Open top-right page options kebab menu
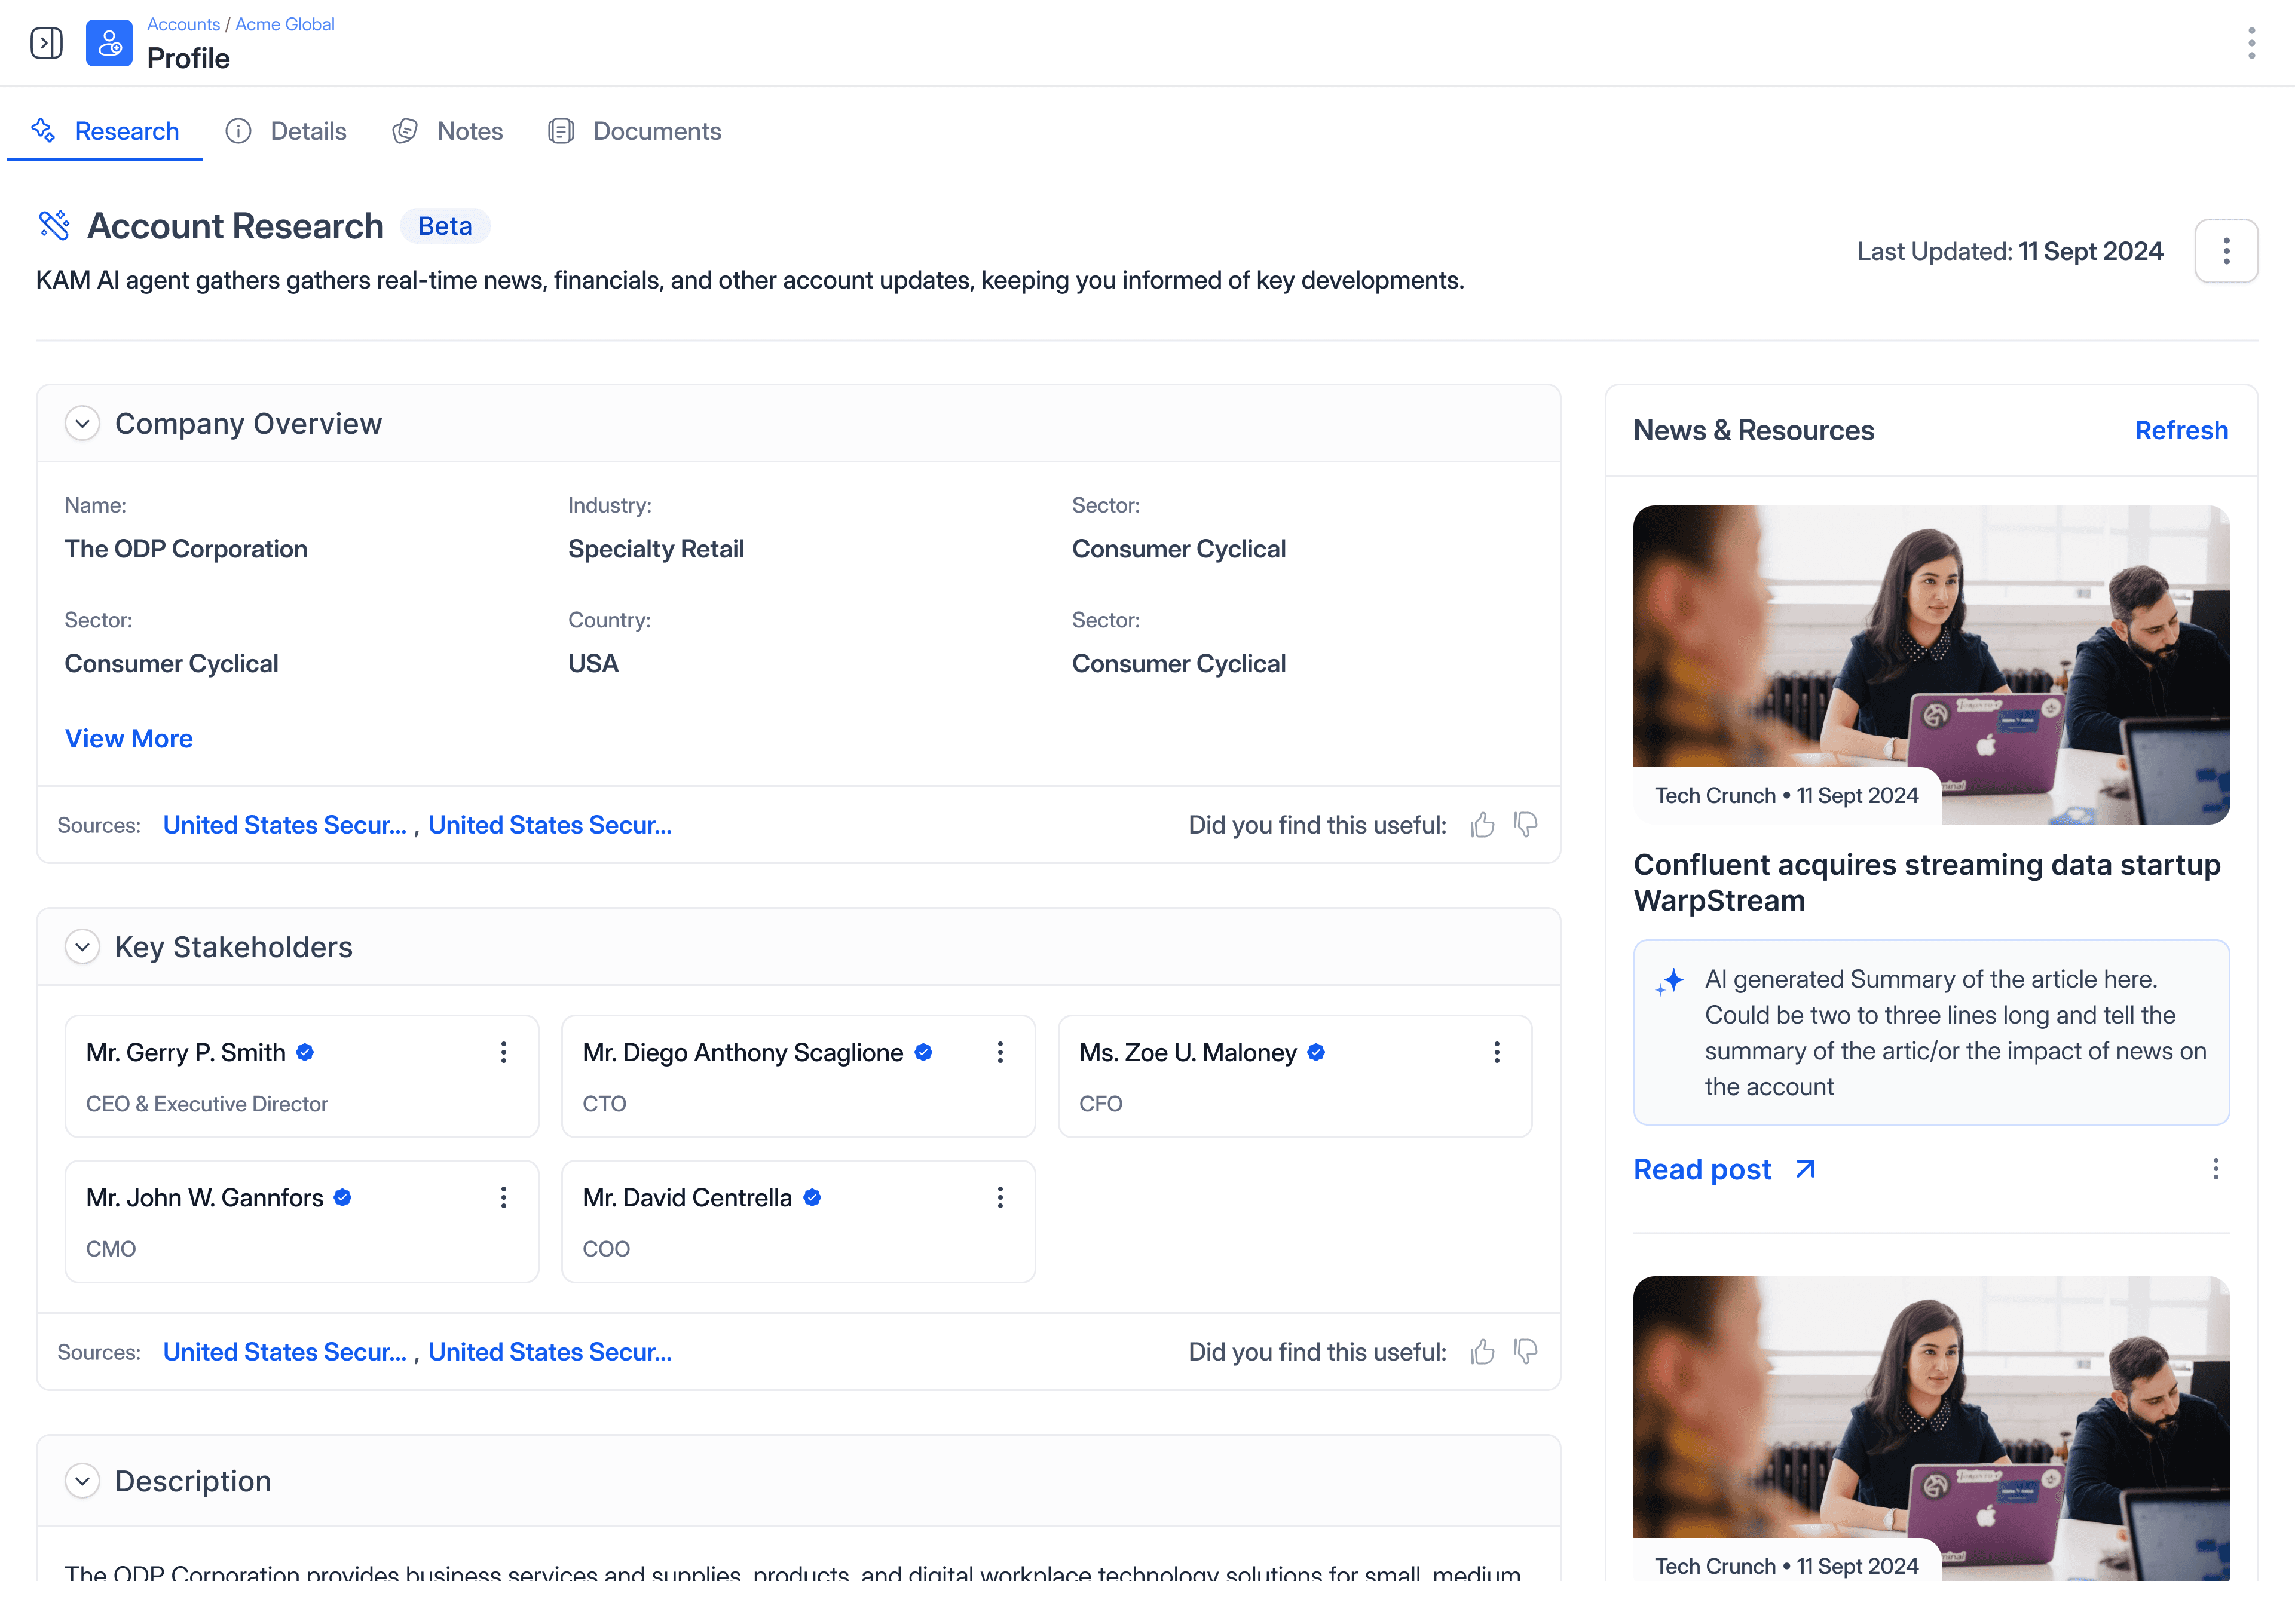2295x1624 pixels. 2251,43
